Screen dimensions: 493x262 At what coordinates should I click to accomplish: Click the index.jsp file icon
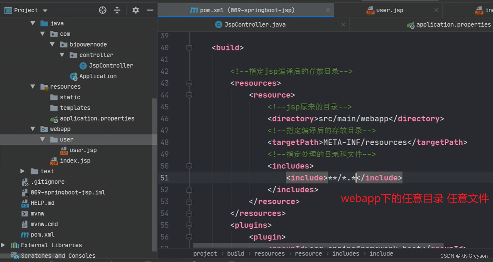pos(54,161)
